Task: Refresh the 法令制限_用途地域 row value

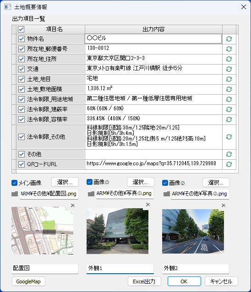Action: point(229,99)
